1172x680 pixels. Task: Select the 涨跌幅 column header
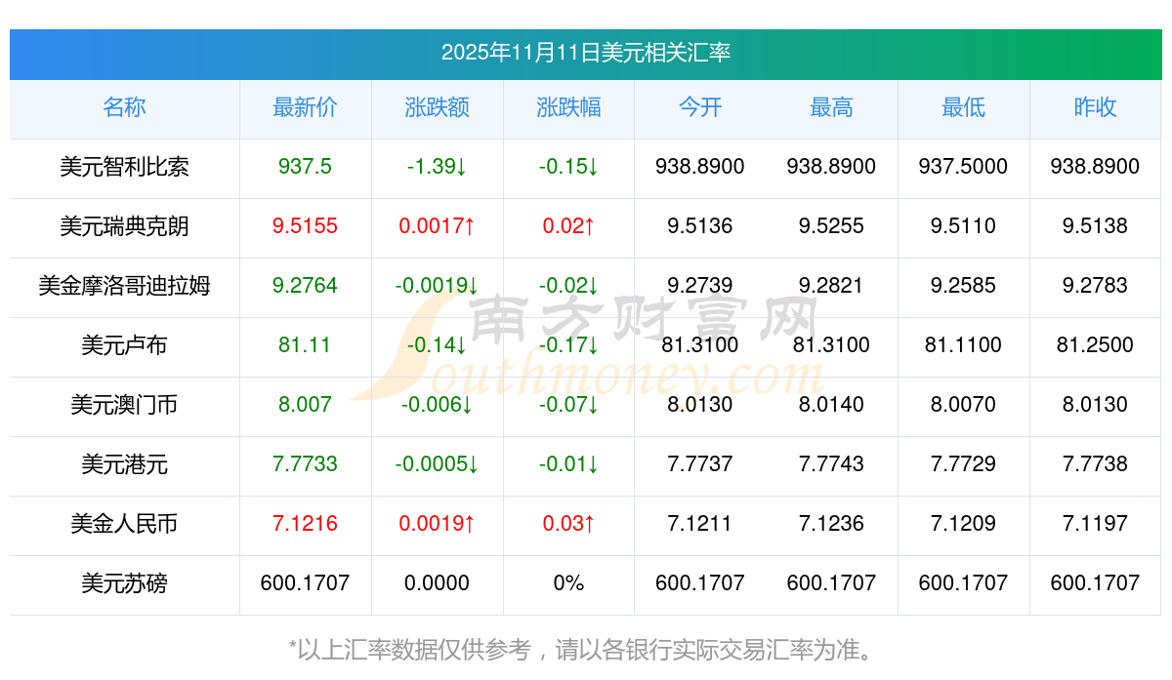pyautogui.click(x=568, y=107)
